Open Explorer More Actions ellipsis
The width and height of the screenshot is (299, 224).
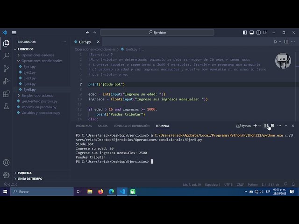click(64, 42)
